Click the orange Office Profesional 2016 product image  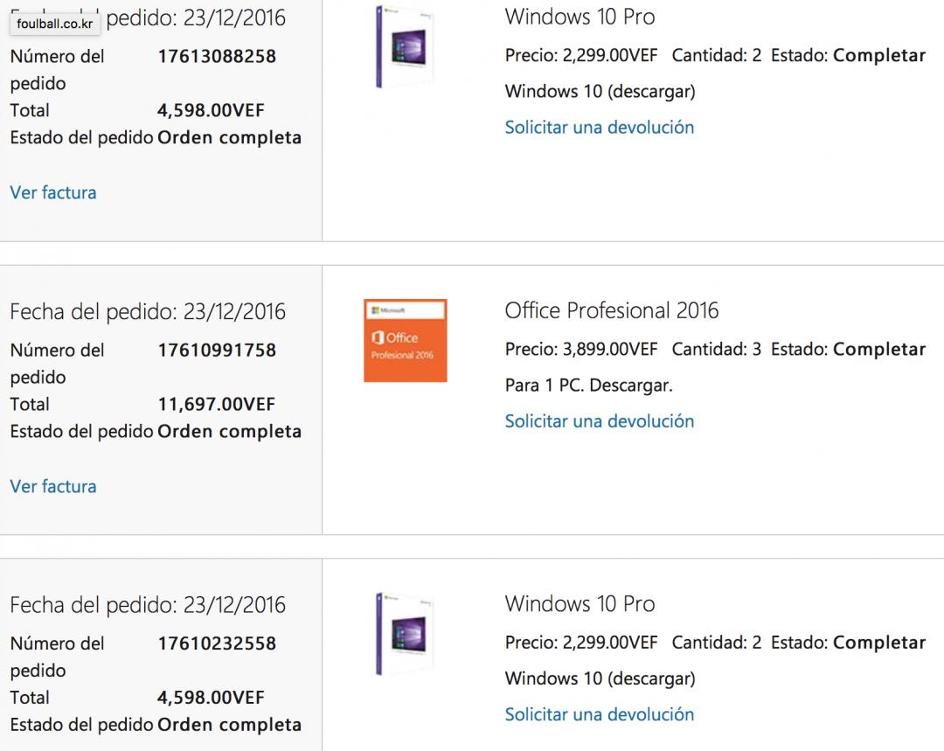click(405, 340)
